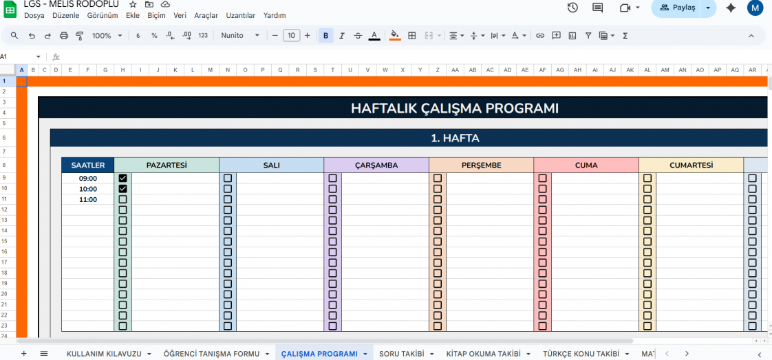This screenshot has width=772, height=360.
Task: Apply strikethrough formatting
Action: pos(358,36)
